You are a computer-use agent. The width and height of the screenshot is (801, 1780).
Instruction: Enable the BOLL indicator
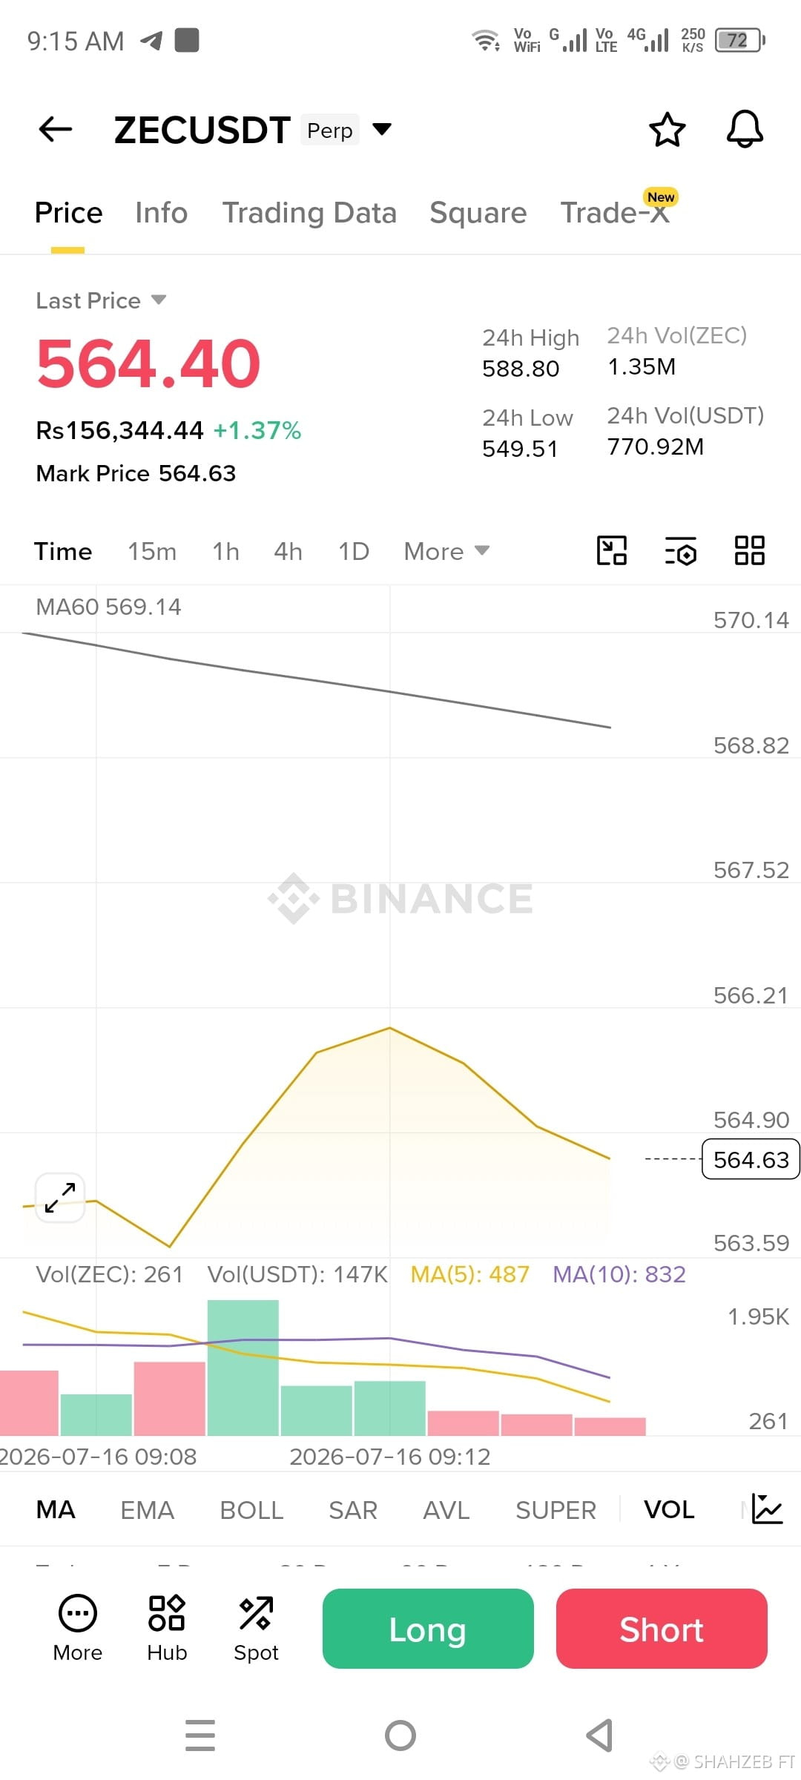[x=251, y=1510]
